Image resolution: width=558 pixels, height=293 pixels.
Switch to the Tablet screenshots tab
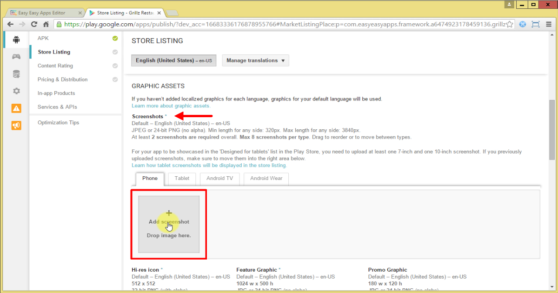coord(182,179)
